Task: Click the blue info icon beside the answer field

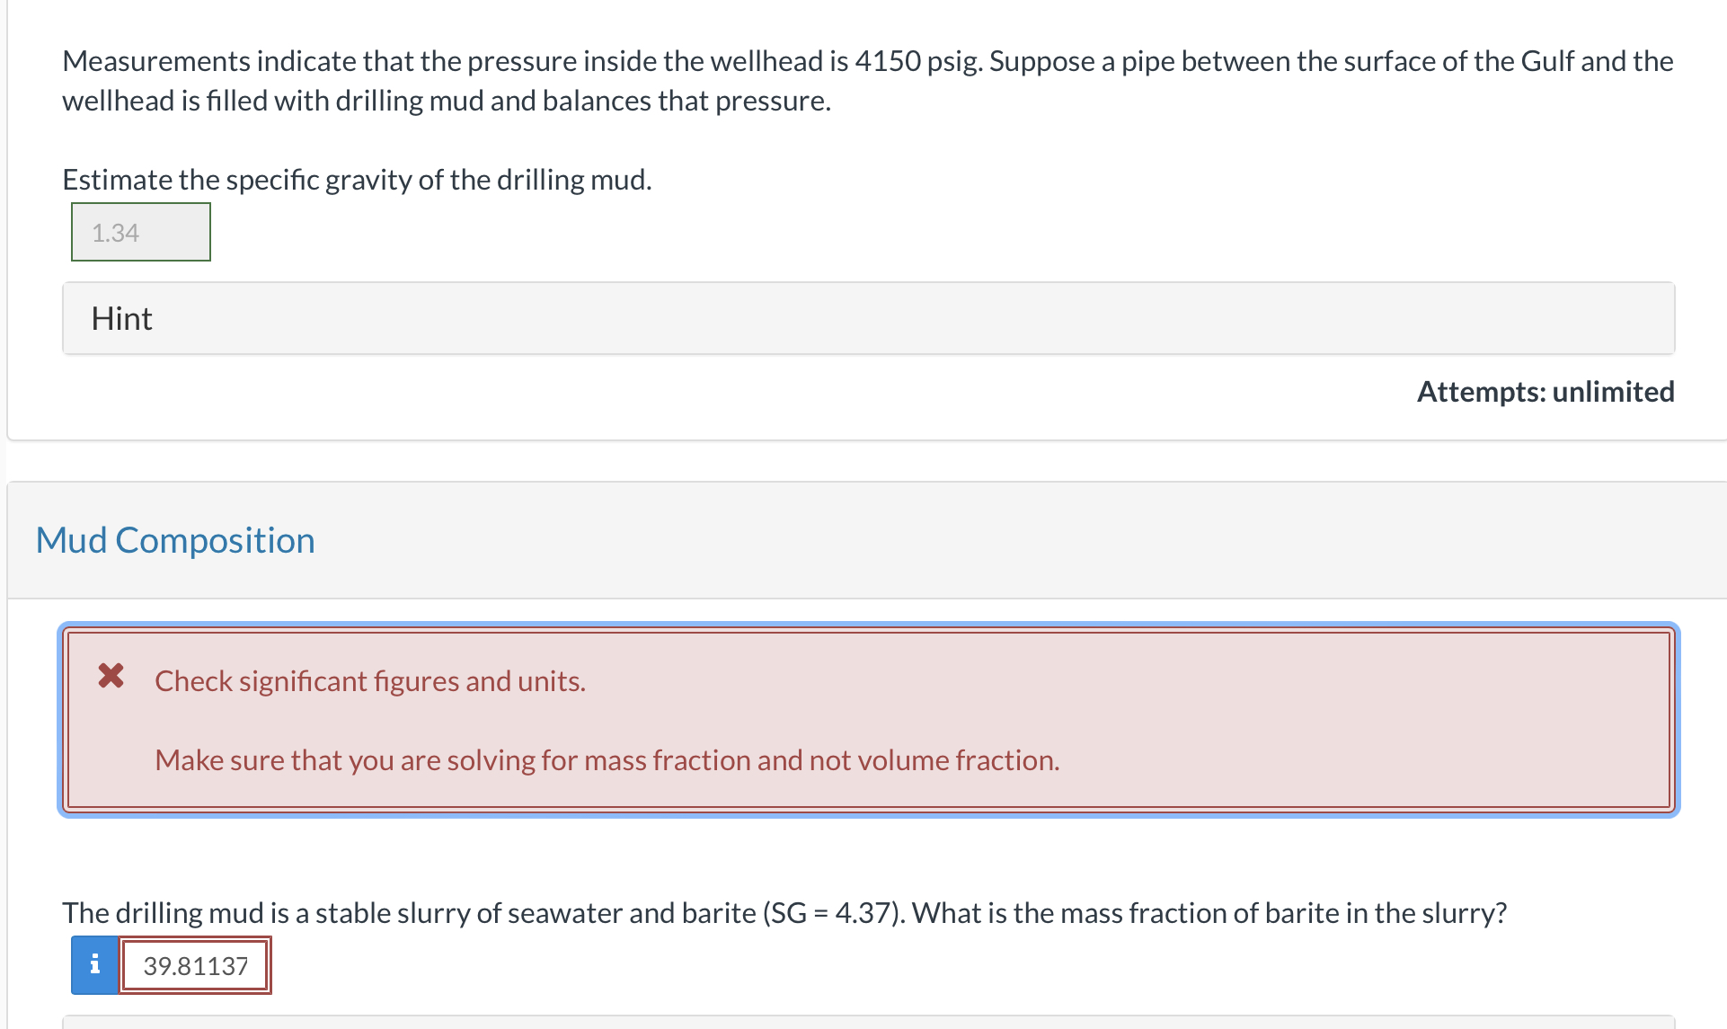Action: (94, 965)
